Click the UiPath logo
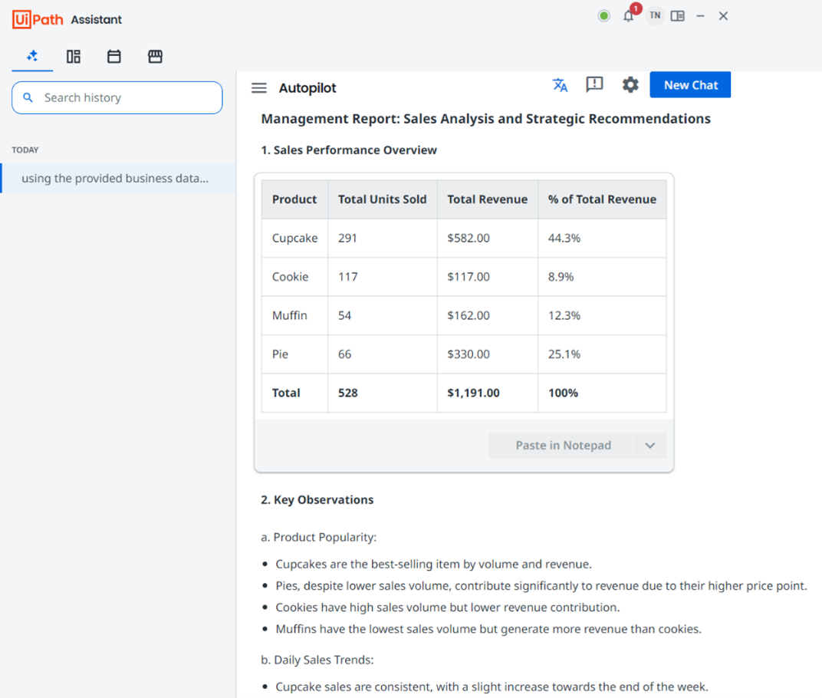This screenshot has width=822, height=698. 38,19
